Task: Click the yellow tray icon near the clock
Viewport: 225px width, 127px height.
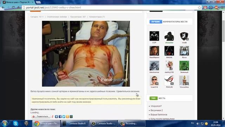Action: point(206,123)
